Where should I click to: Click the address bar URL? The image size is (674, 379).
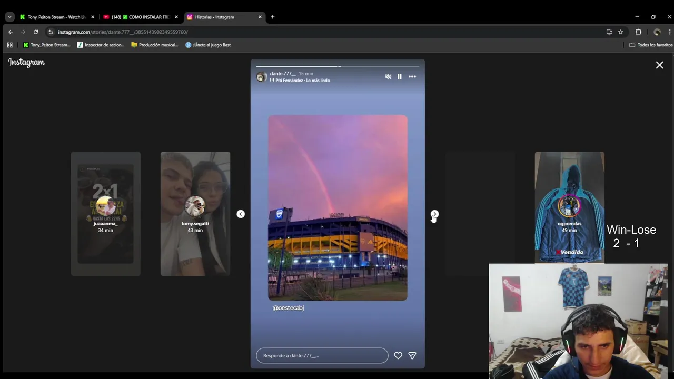point(123,32)
